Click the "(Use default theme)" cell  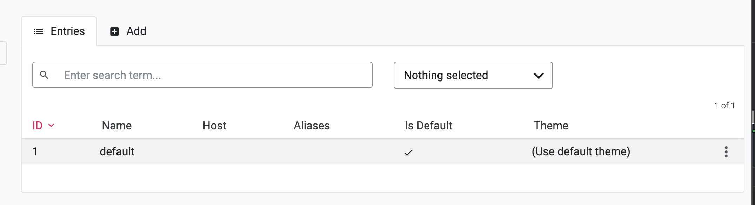[581, 151]
